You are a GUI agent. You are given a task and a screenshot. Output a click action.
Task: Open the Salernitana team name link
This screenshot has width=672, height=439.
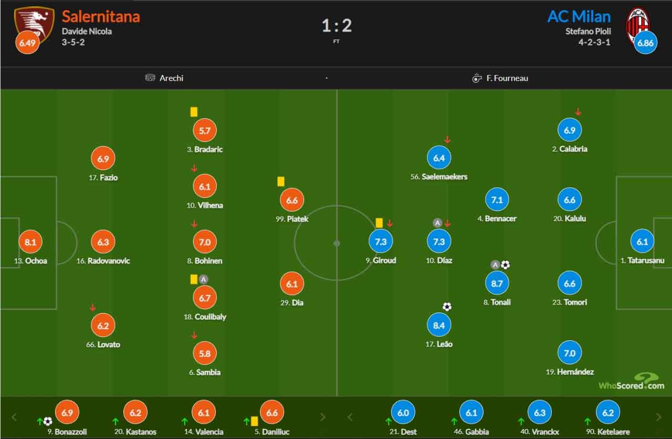pyautogui.click(x=101, y=16)
